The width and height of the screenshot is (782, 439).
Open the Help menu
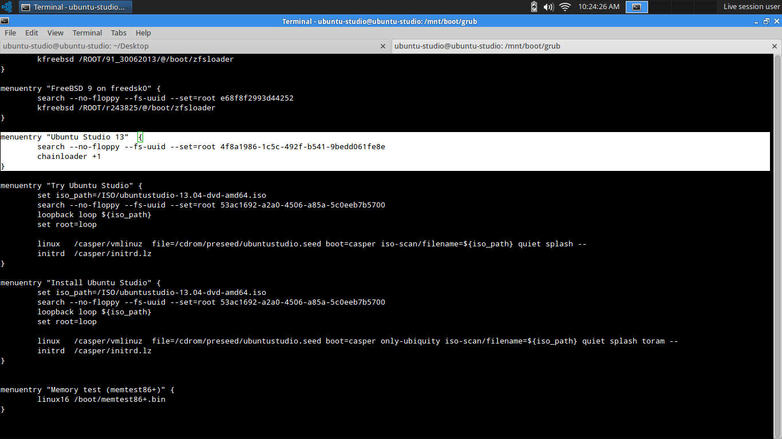point(143,33)
